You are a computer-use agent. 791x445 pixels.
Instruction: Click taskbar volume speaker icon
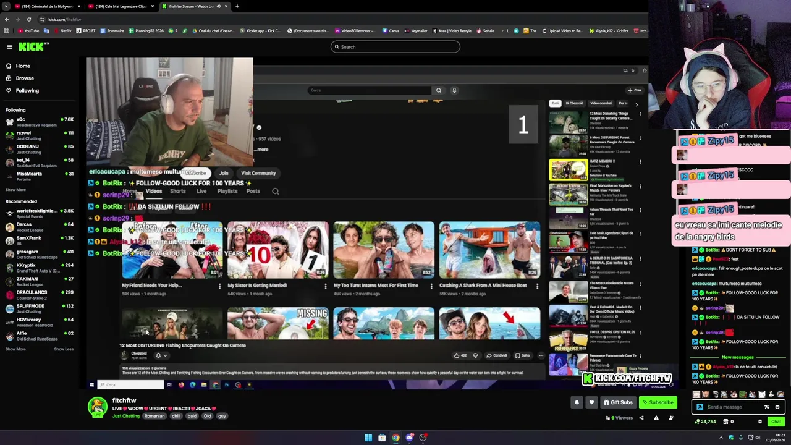(758, 438)
